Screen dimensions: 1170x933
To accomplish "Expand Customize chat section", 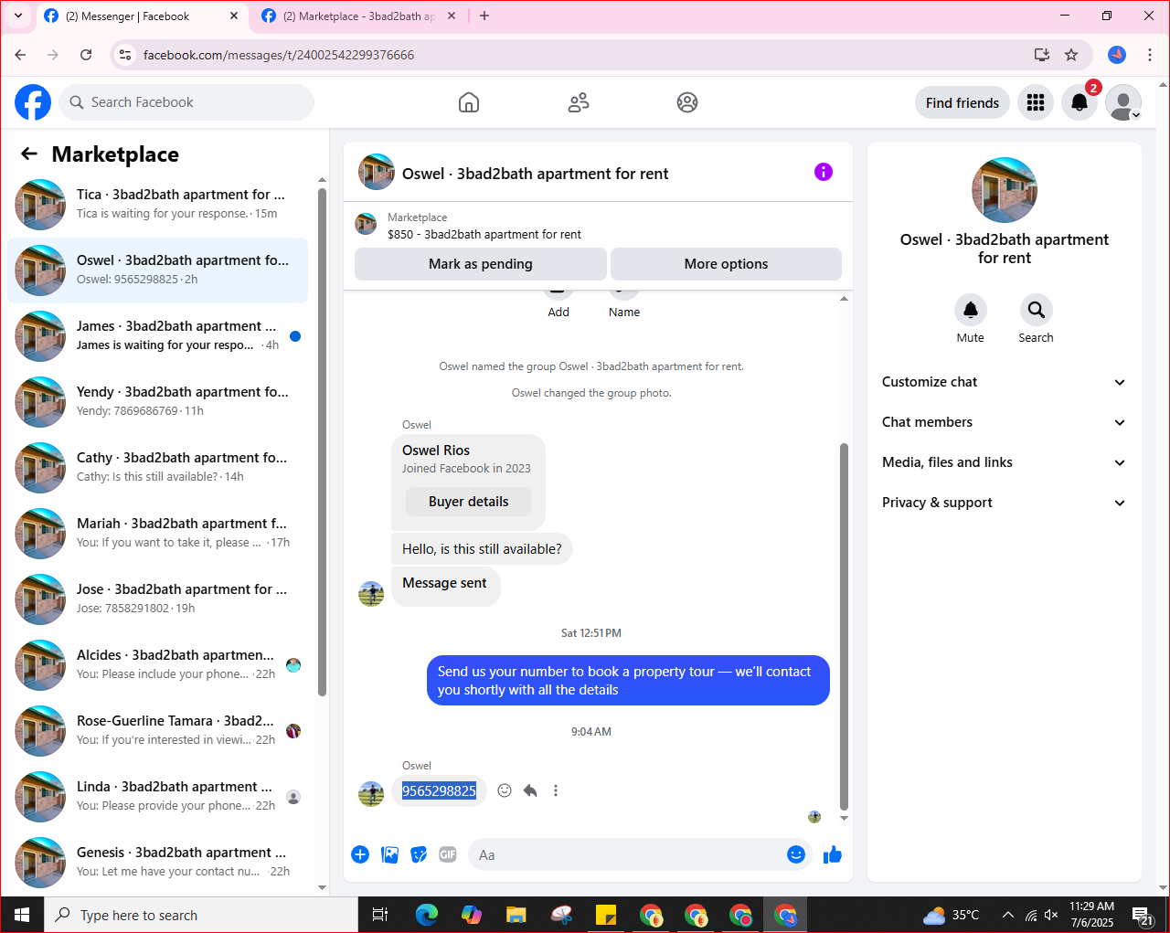I will point(1004,382).
